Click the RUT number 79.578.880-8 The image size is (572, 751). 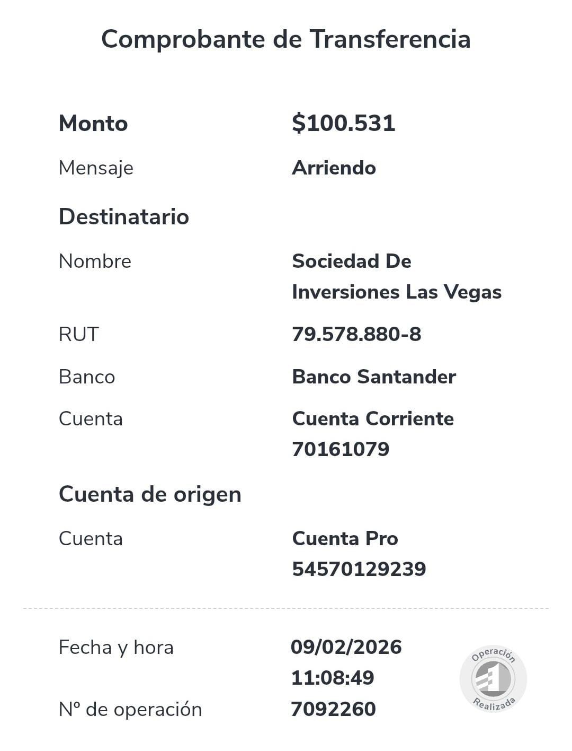point(356,334)
